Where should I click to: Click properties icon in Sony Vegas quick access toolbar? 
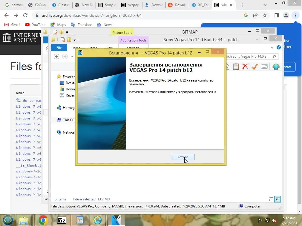coord(63,40)
